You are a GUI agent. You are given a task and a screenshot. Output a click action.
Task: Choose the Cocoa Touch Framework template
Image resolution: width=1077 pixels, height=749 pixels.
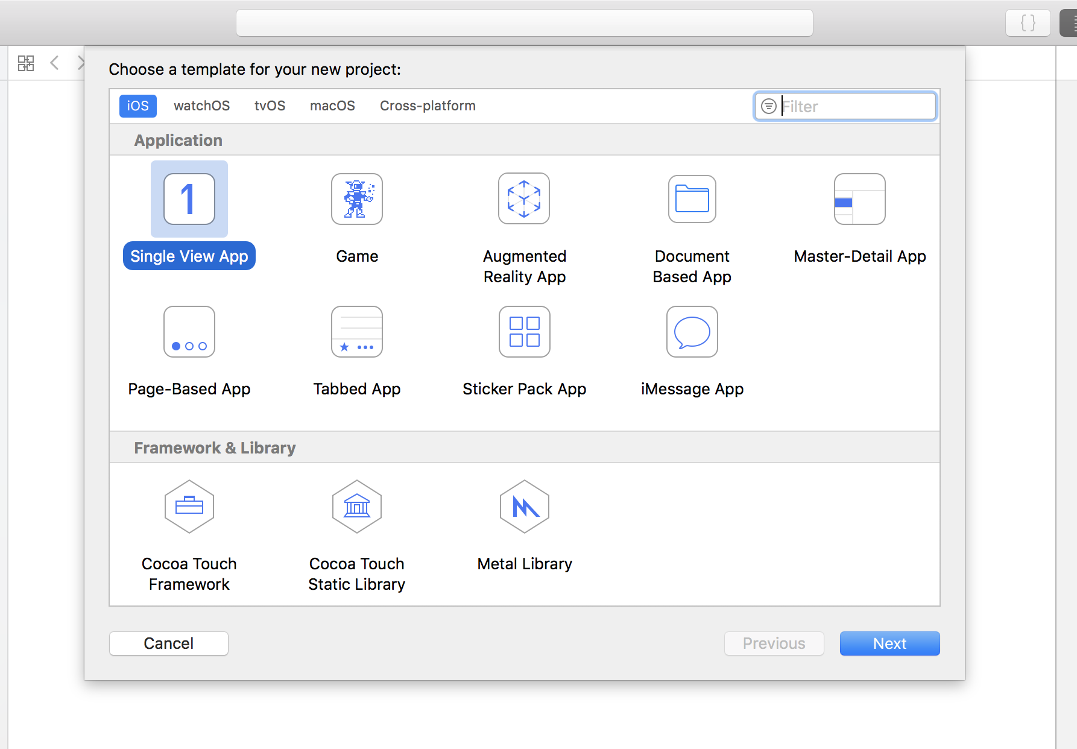point(189,507)
